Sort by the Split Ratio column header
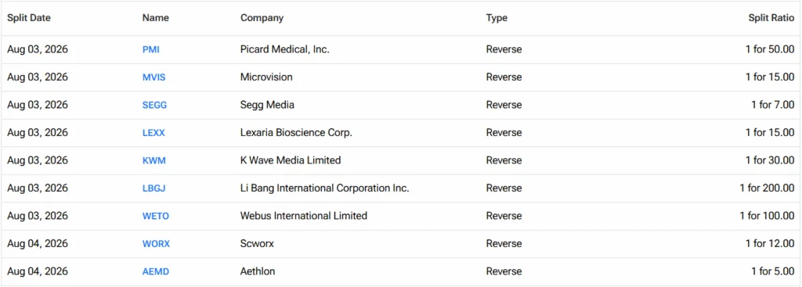Screen dimensions: 802x287 point(771,18)
